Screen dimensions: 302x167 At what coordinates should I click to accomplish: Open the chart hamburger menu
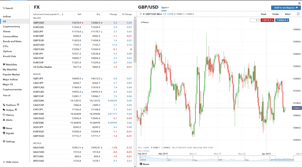pyautogui.click(x=141, y=14)
